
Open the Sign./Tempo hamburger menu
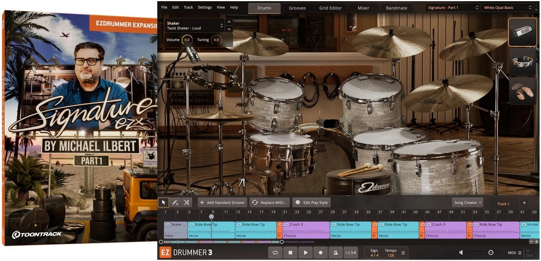coord(403,253)
